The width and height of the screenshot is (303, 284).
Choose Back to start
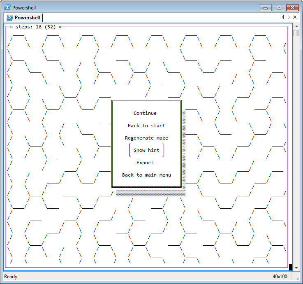146,126
